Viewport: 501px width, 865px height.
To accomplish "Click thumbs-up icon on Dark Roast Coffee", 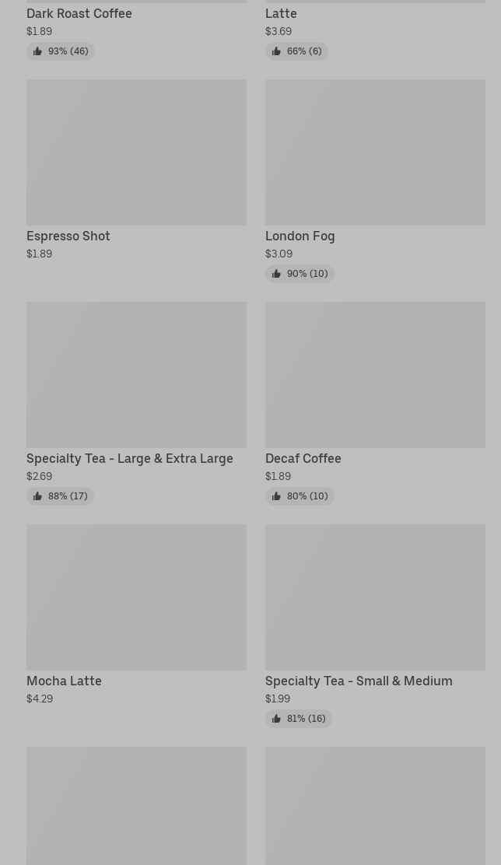I will [x=37, y=51].
